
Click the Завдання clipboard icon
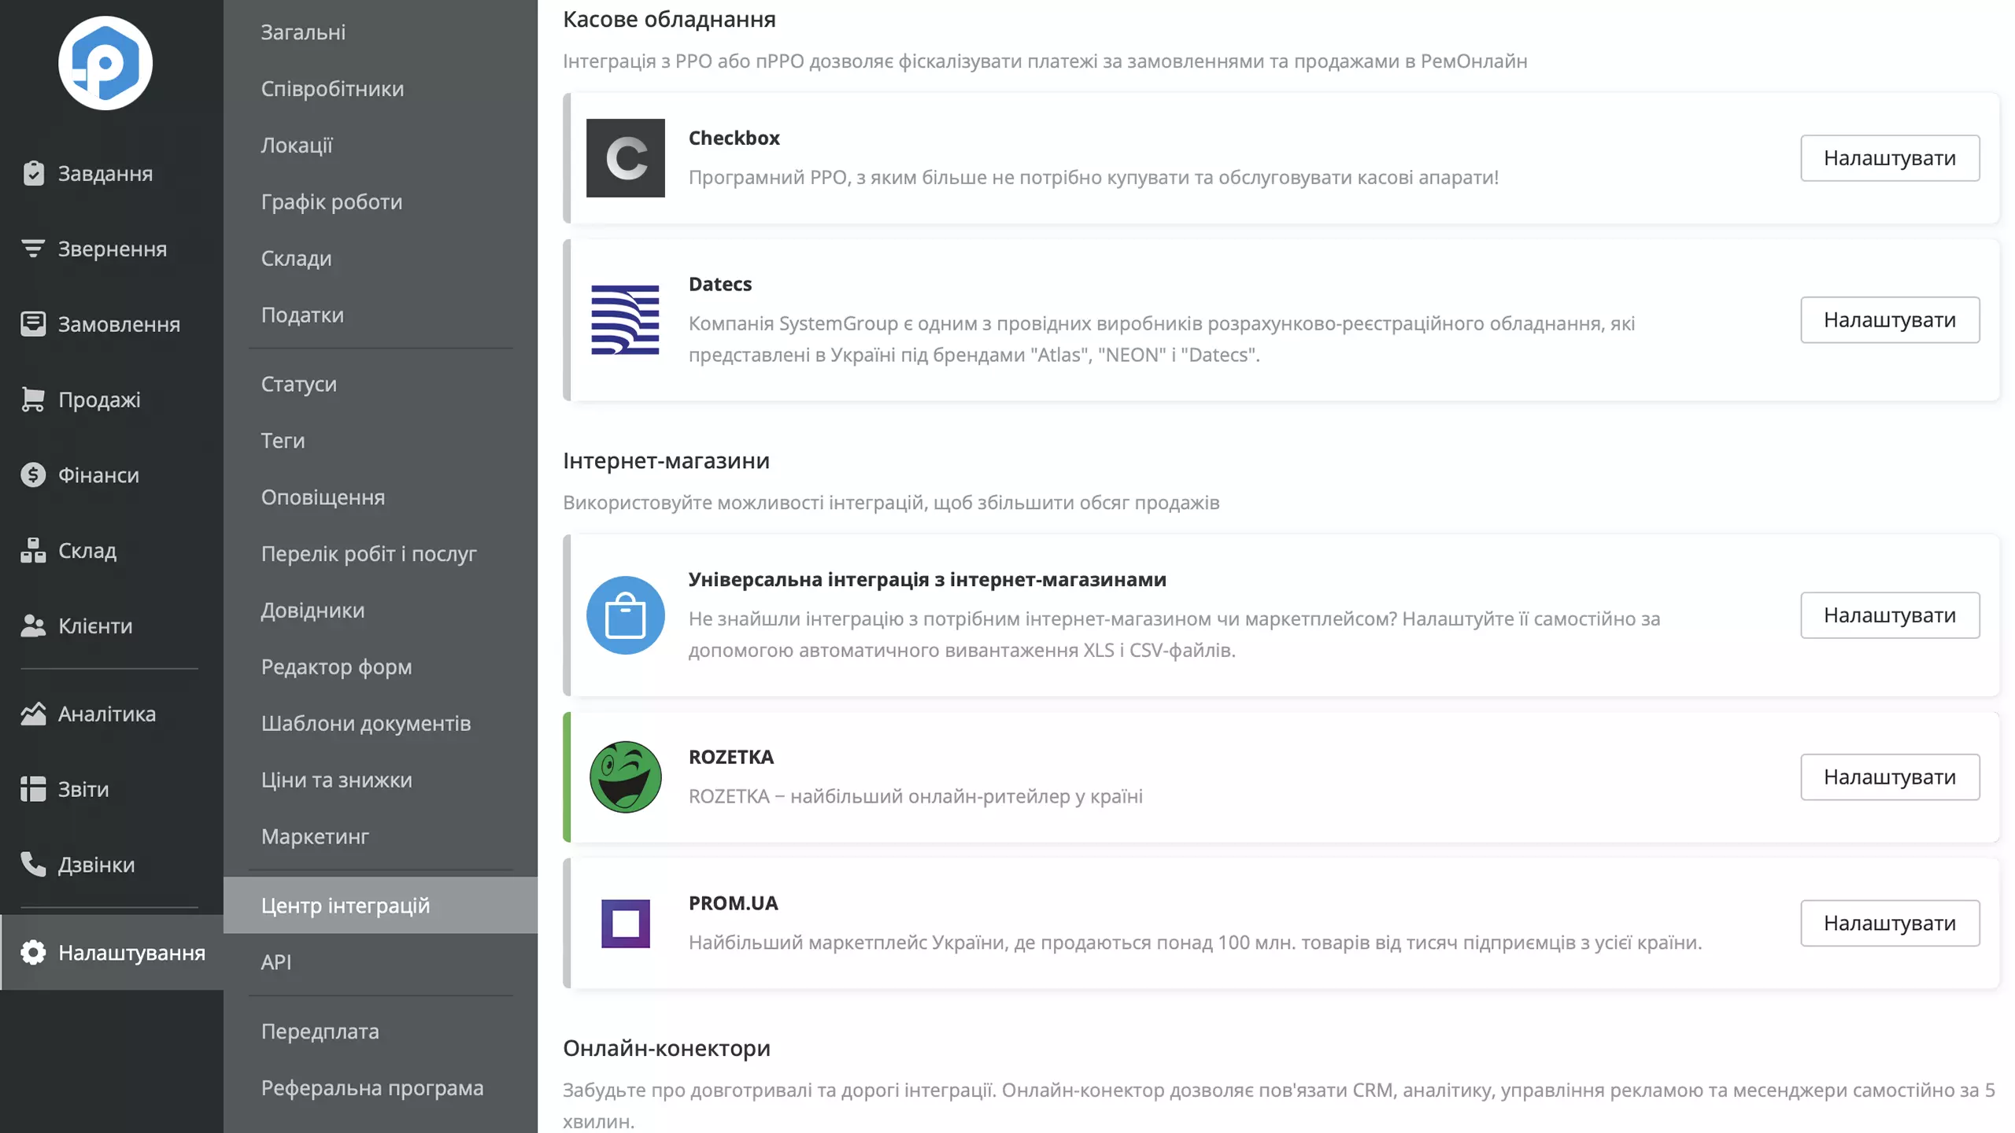click(x=33, y=173)
